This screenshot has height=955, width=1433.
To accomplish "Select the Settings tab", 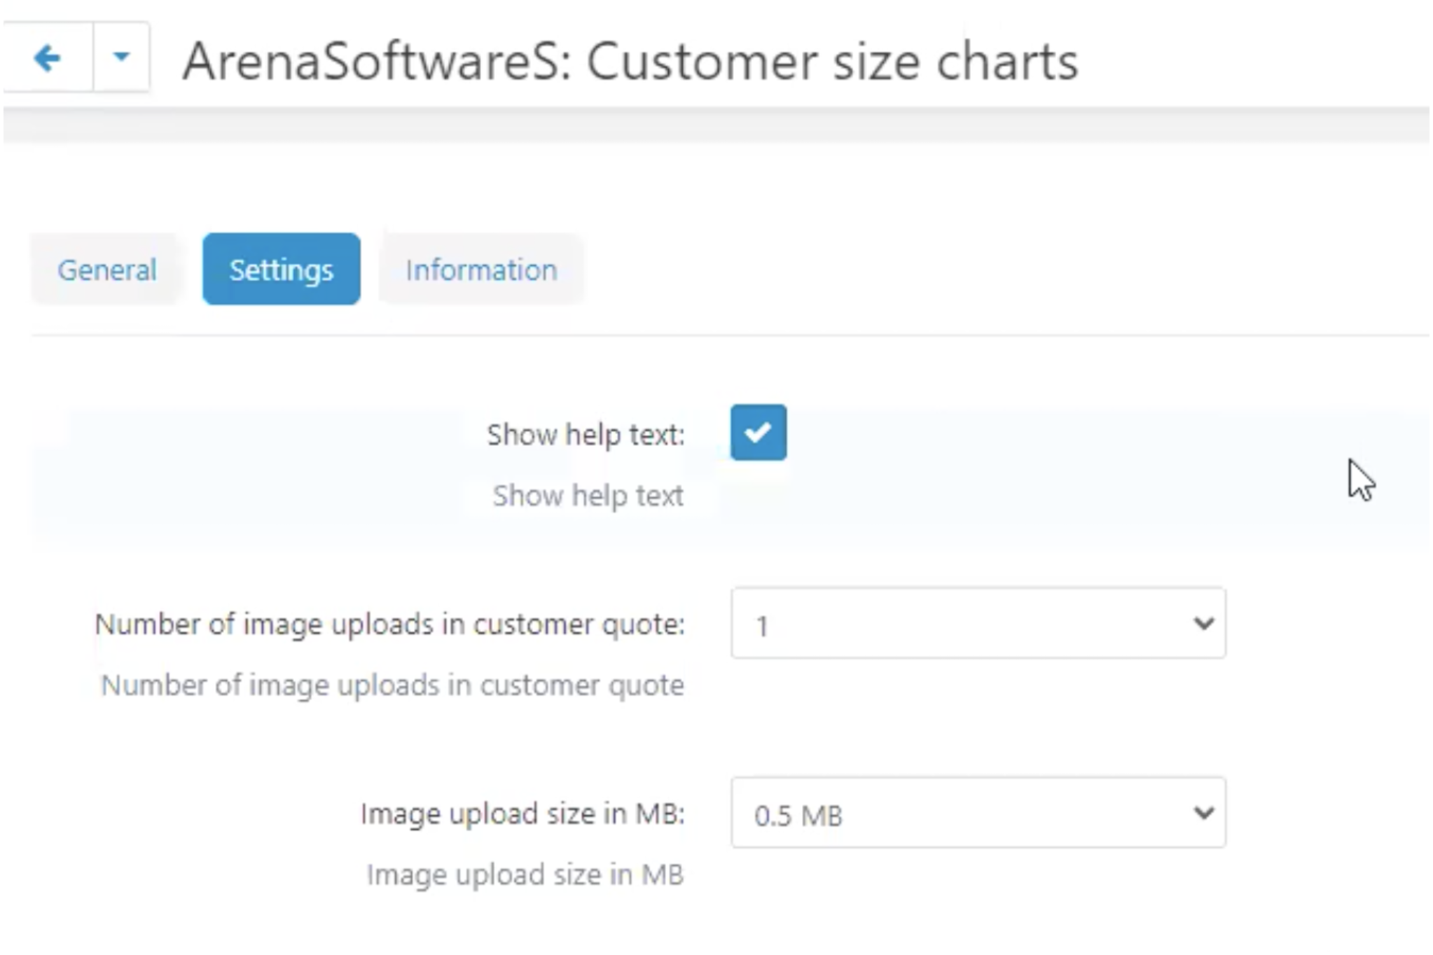I will pos(282,270).
